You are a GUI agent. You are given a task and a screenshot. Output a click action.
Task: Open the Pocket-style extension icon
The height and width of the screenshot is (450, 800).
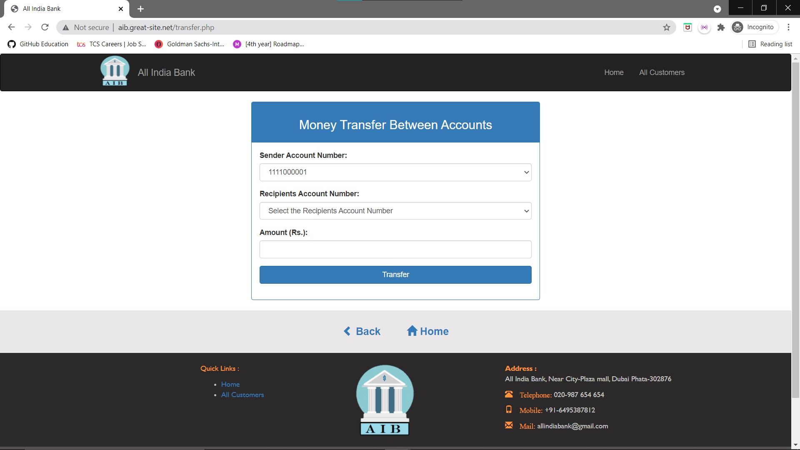[687, 27]
